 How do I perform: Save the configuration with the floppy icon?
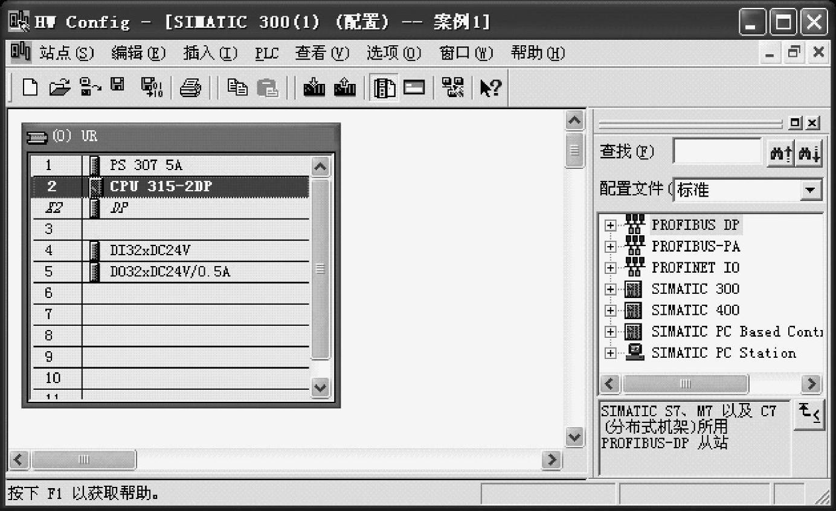(117, 86)
